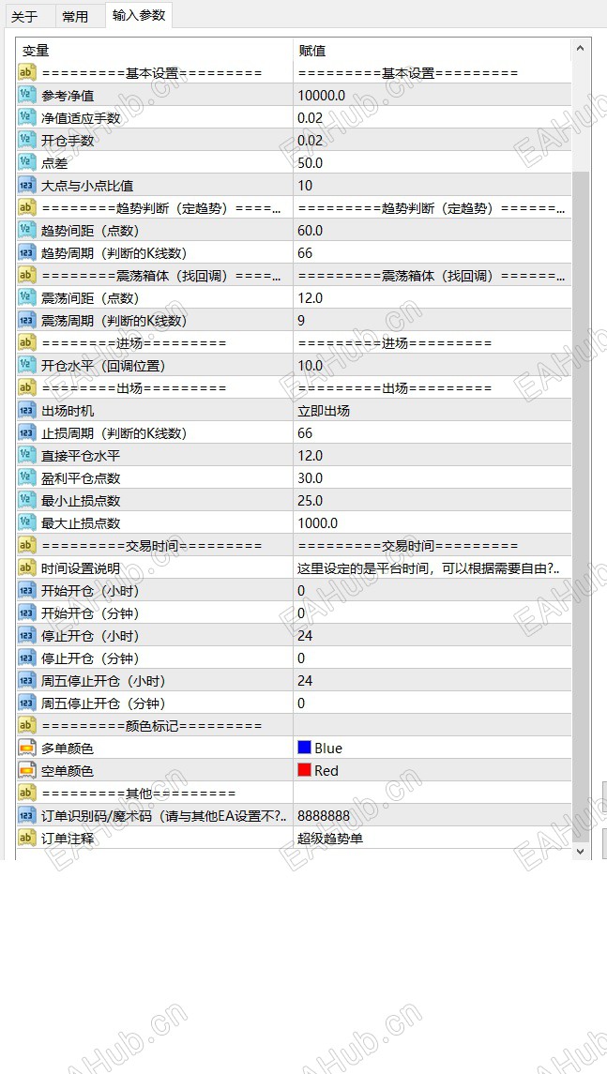Image resolution: width=607 pixels, height=1074 pixels.
Task: Select the 其他 variable header row
Action: click(x=155, y=794)
